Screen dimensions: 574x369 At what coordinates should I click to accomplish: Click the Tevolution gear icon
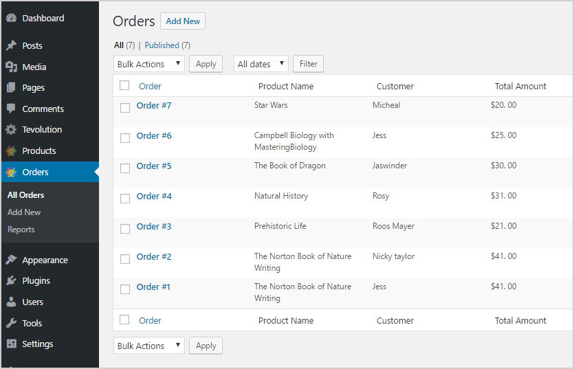(x=12, y=129)
